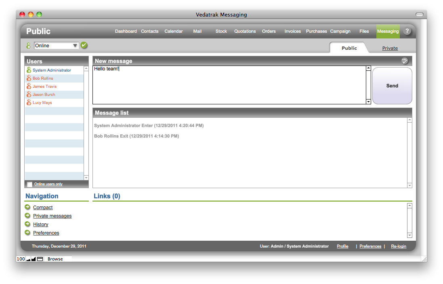Send the new message
443x284 pixels.
point(392,85)
